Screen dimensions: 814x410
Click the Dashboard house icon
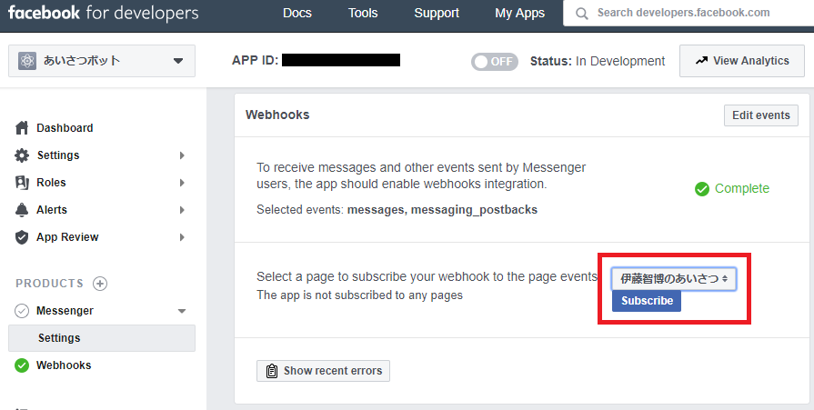[22, 128]
